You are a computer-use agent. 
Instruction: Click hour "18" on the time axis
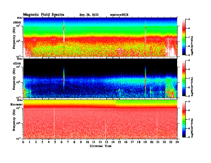pos(139,142)
